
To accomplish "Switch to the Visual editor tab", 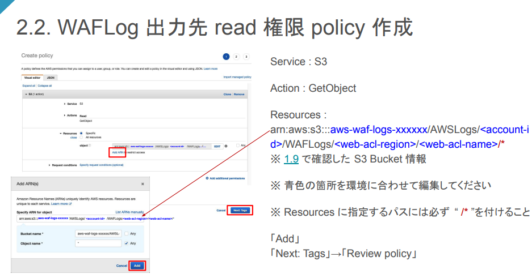I will pyautogui.click(x=32, y=78).
